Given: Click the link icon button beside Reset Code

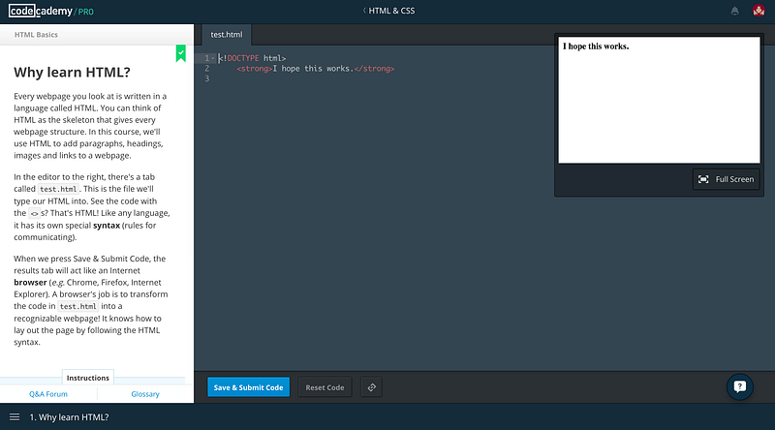Looking at the screenshot, I should pyautogui.click(x=372, y=387).
